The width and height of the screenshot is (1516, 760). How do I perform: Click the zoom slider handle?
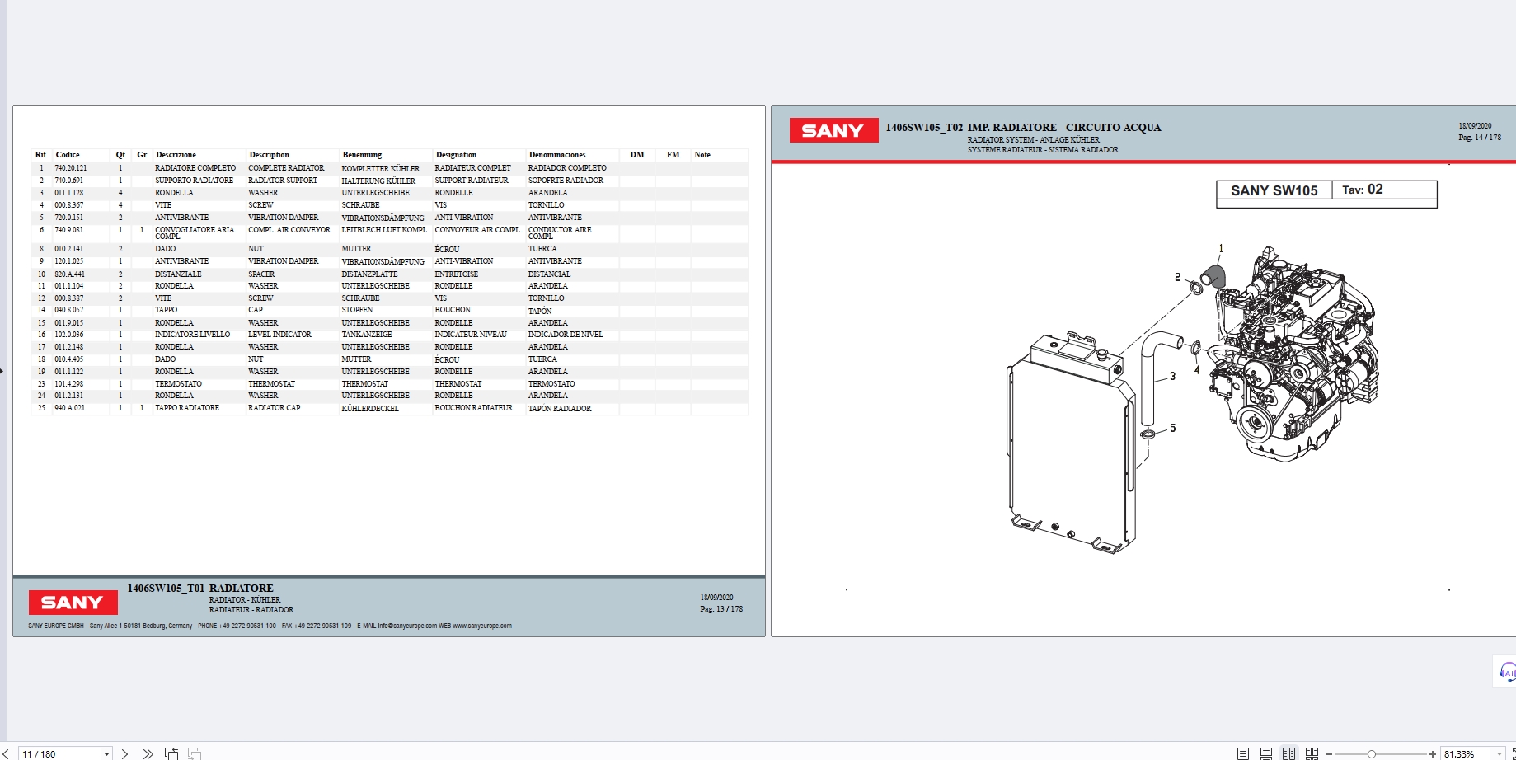(x=1372, y=753)
